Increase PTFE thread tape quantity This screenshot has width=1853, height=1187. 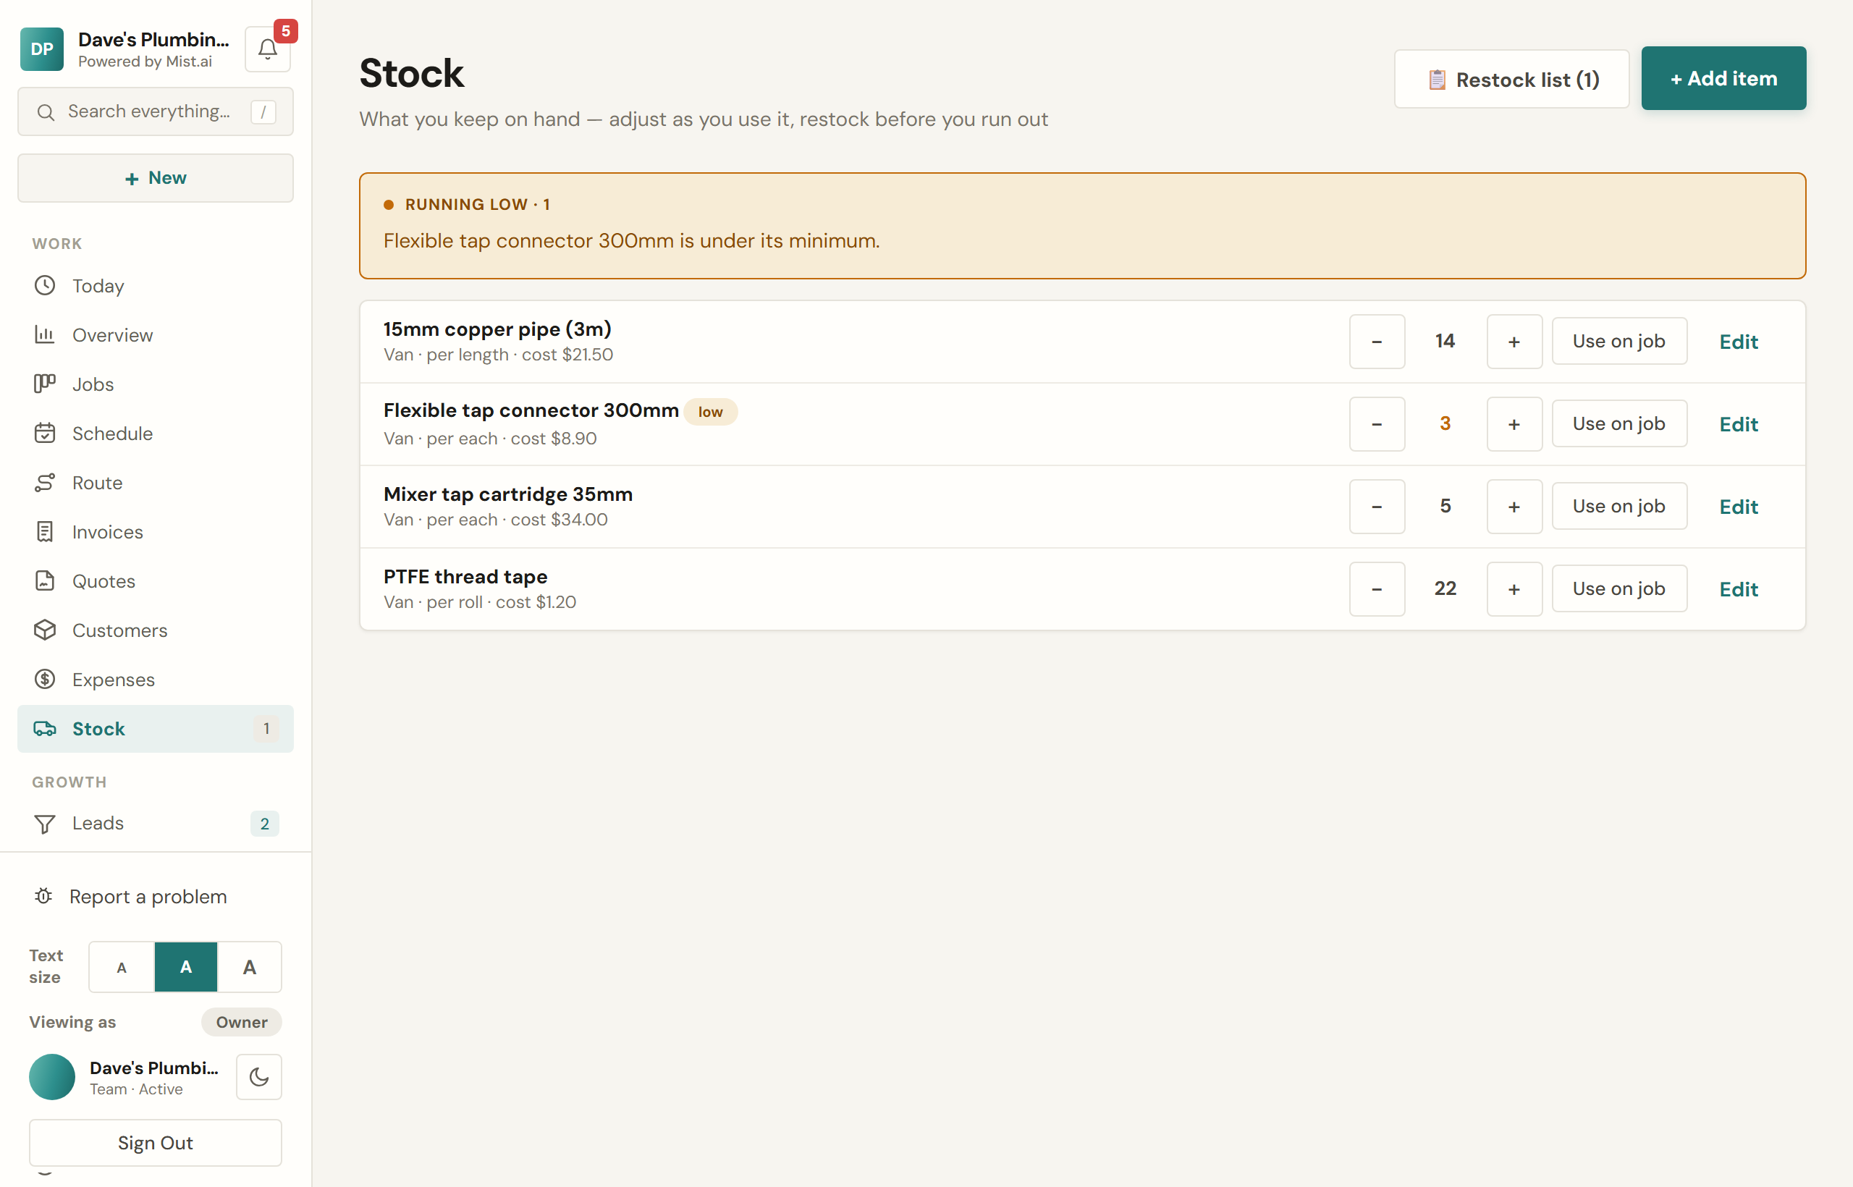(1514, 589)
